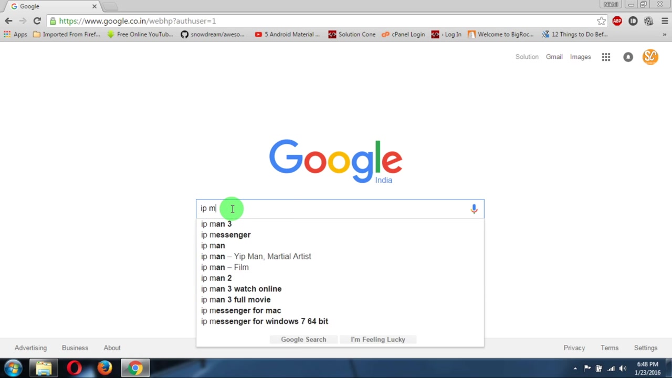This screenshot has height=378, width=672.
Task: Open Gmail link
Action: pos(554,57)
